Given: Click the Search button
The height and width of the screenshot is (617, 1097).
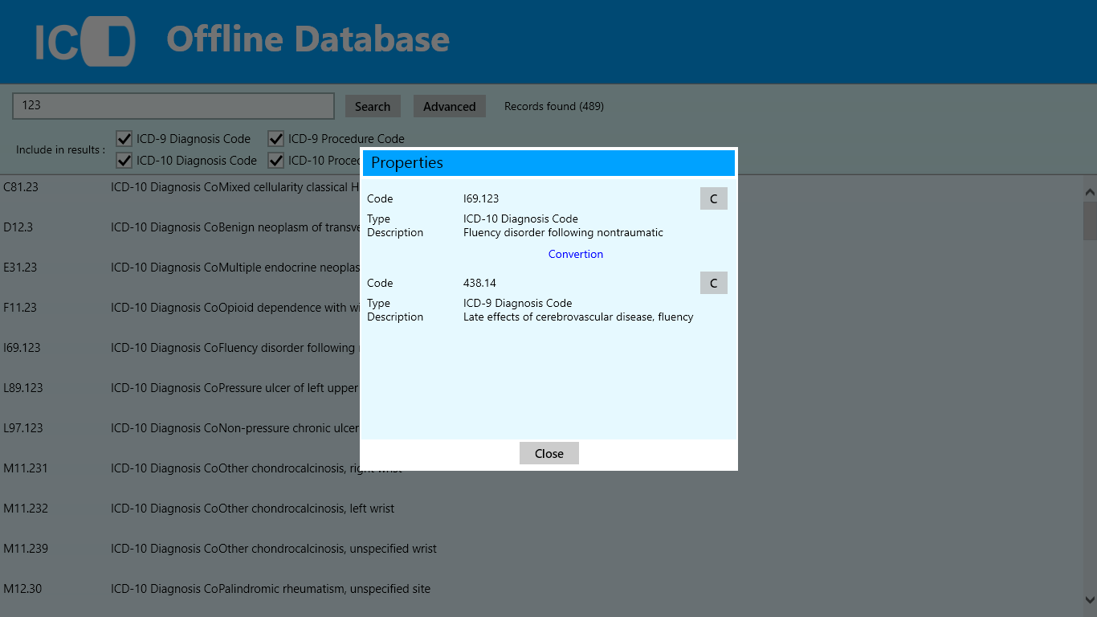Looking at the screenshot, I should click(373, 106).
